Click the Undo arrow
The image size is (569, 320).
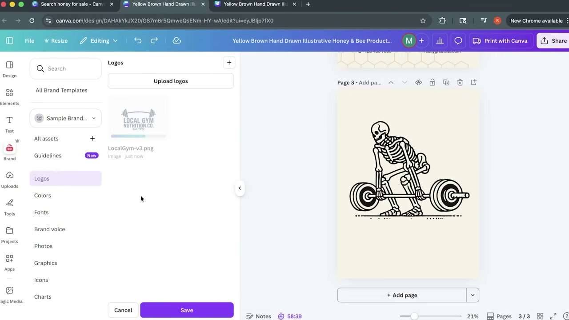click(x=138, y=40)
